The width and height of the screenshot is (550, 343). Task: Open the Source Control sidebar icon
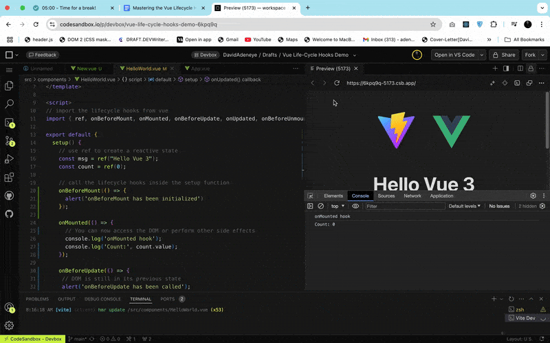click(9, 141)
